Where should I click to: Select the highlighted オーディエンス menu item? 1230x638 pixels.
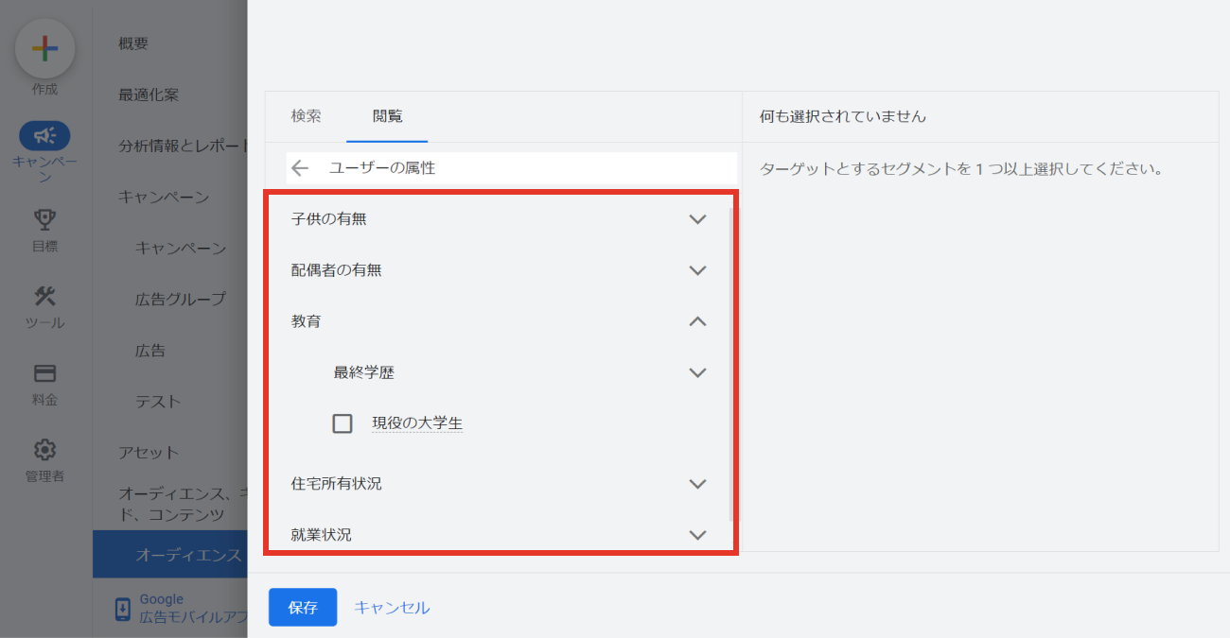pos(170,555)
